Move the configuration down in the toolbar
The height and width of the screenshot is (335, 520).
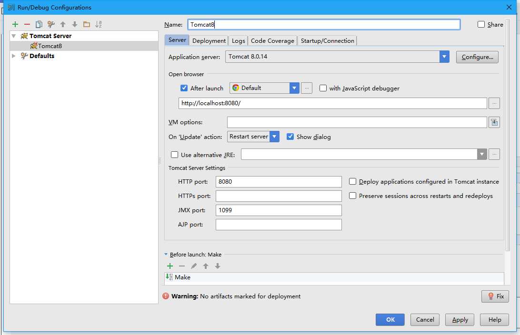[x=75, y=24]
